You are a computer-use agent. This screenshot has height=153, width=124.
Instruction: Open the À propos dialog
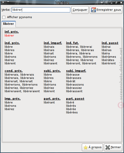pyautogui.click(x=92, y=147)
